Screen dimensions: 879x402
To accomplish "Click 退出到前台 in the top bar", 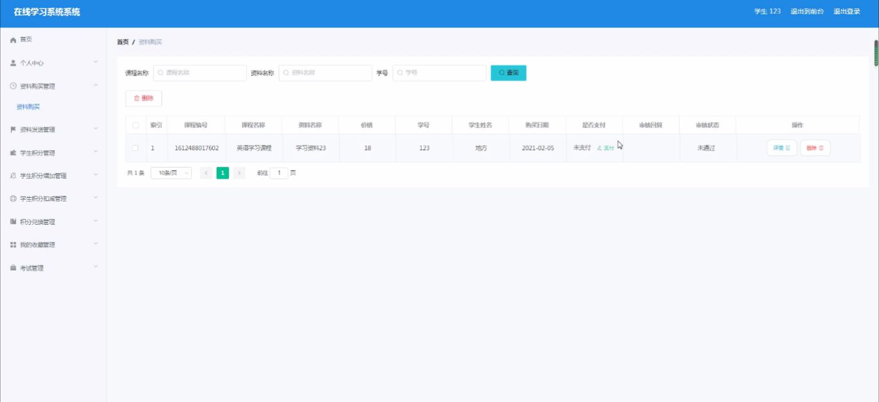I will pyautogui.click(x=807, y=12).
